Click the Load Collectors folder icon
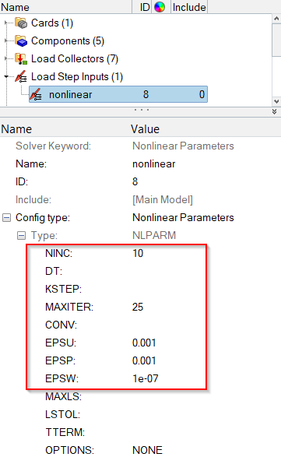 point(21,59)
